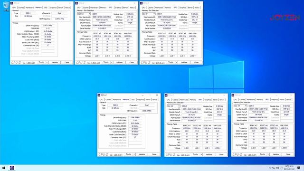Switch to the Bench tab in the bottom-left Memory window
This screenshot has height=171, width=304.
tap(148, 100)
